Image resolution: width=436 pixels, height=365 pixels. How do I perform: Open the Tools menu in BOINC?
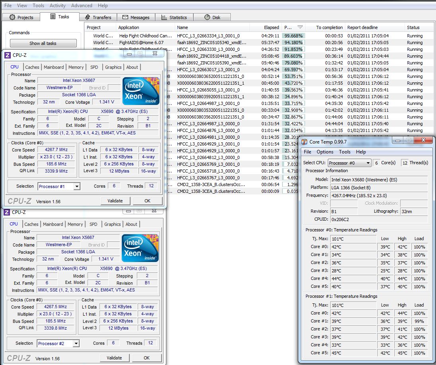pos(38,6)
